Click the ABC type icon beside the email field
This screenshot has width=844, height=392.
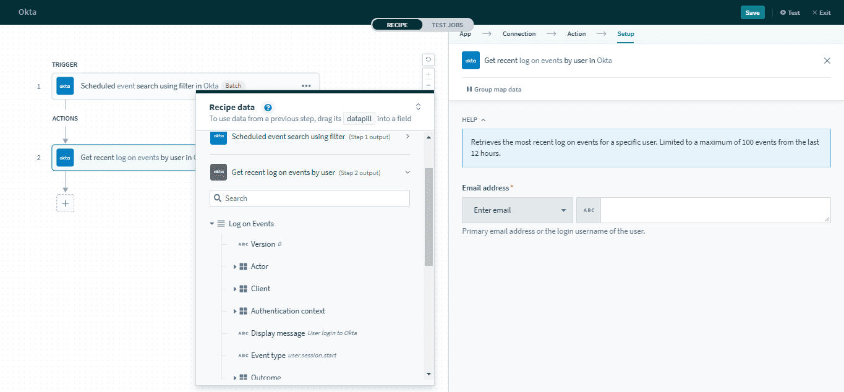coord(587,210)
